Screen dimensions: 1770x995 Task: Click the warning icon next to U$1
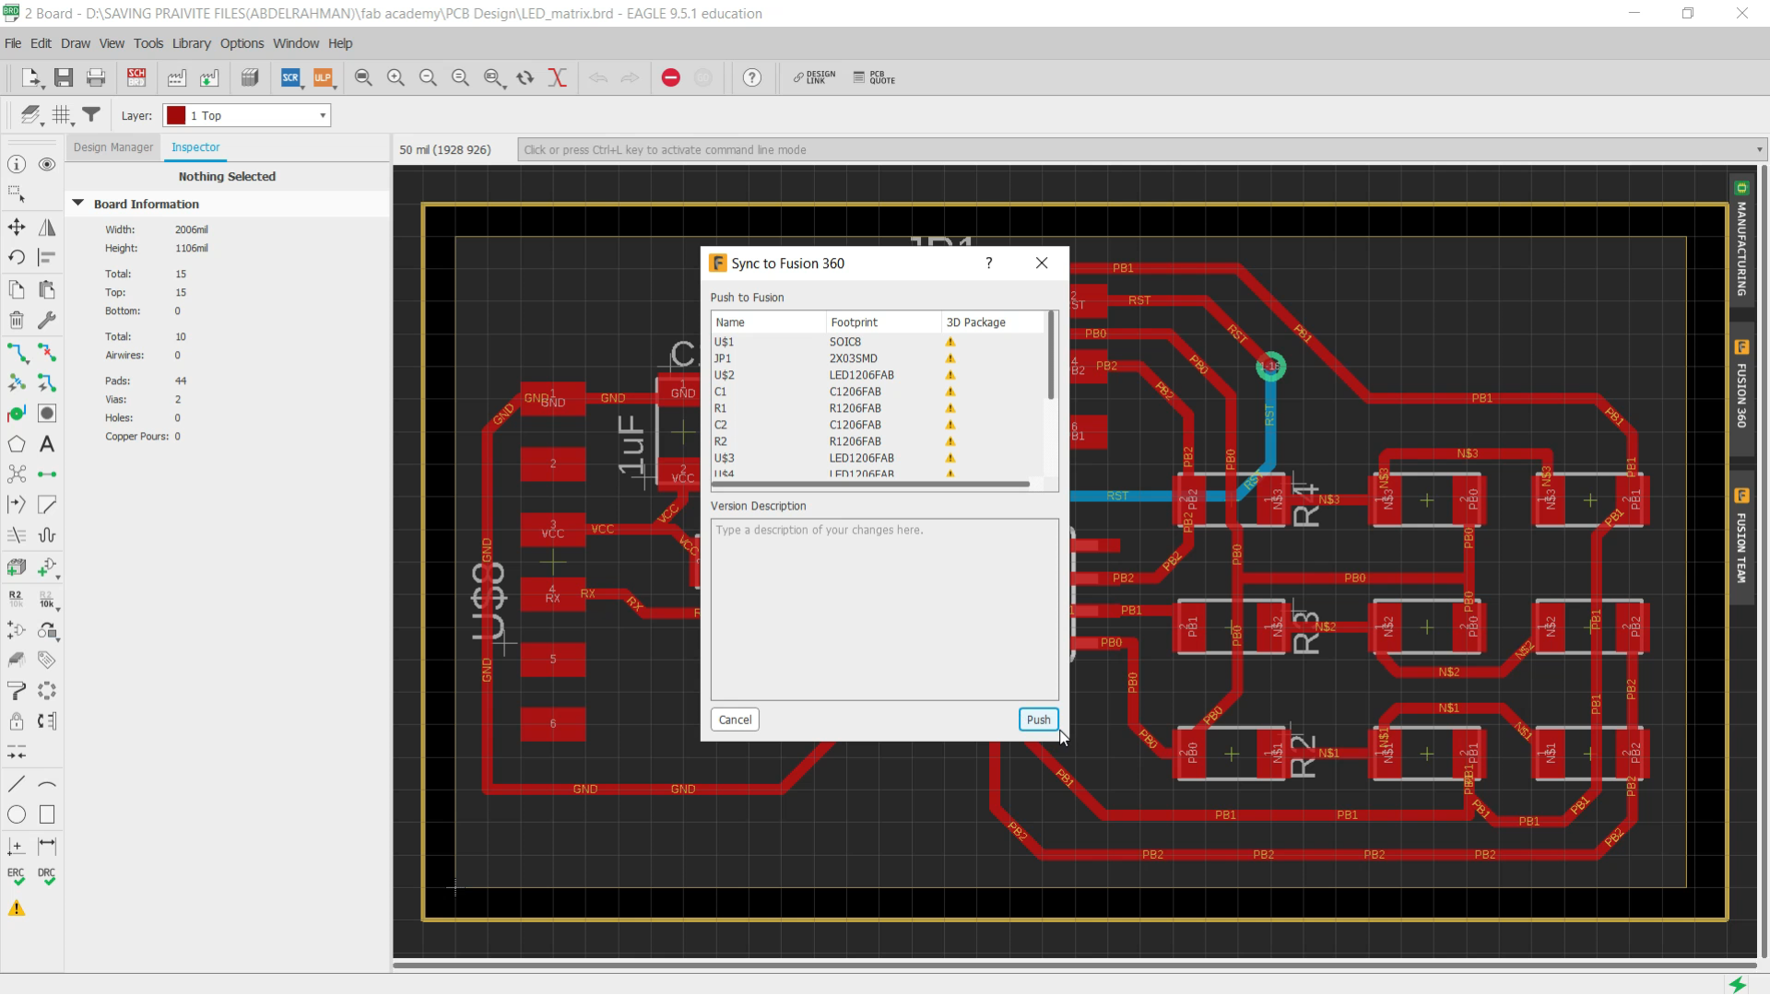[x=950, y=342]
